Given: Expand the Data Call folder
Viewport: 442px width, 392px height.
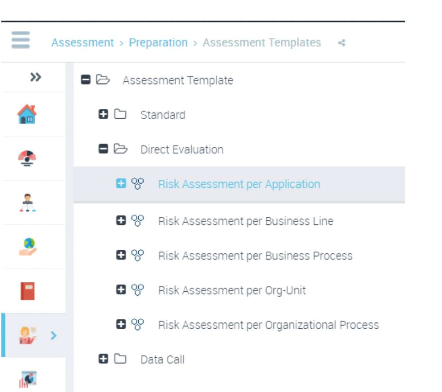Looking at the screenshot, I should pos(103,359).
